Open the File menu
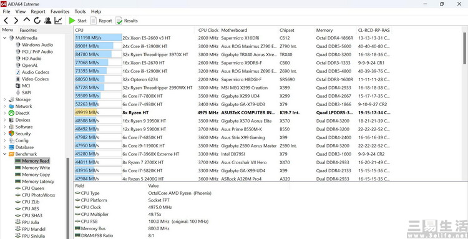Screen dimensions: 468x239 (6, 12)
